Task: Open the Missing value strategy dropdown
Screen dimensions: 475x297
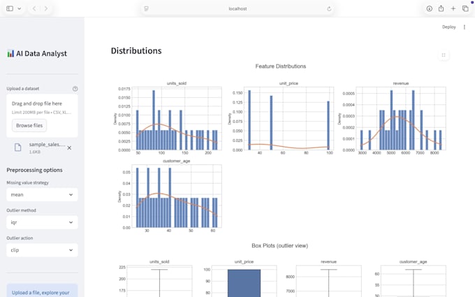Action: click(x=42, y=194)
